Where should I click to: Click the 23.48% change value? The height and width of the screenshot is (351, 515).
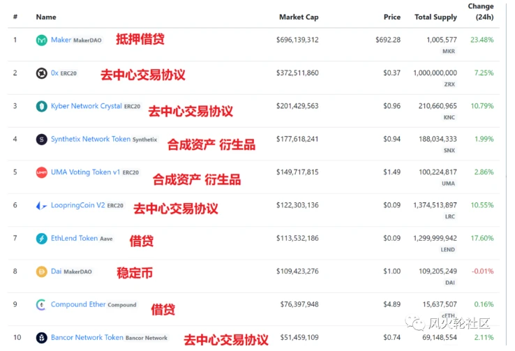(482, 40)
